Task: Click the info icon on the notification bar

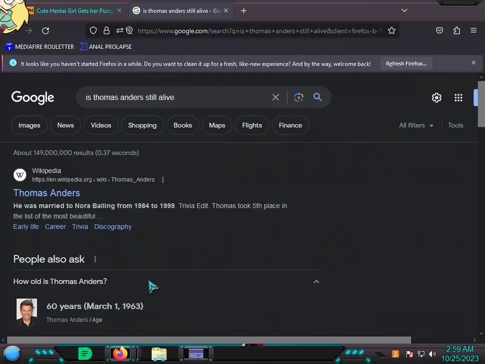Action: (13, 63)
